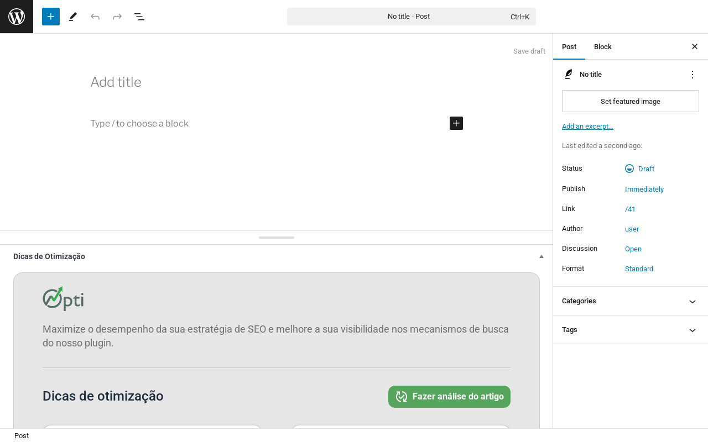
Task: Click Fazer análise do artigo button
Action: point(449,397)
